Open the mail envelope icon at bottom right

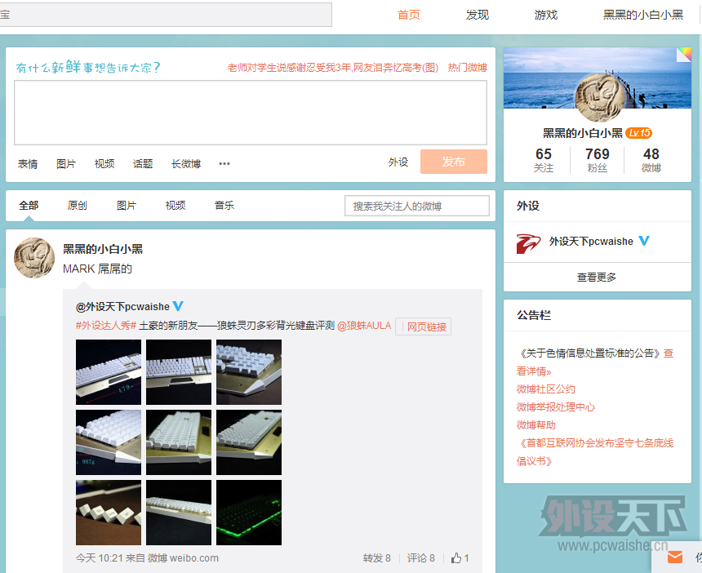point(675,557)
